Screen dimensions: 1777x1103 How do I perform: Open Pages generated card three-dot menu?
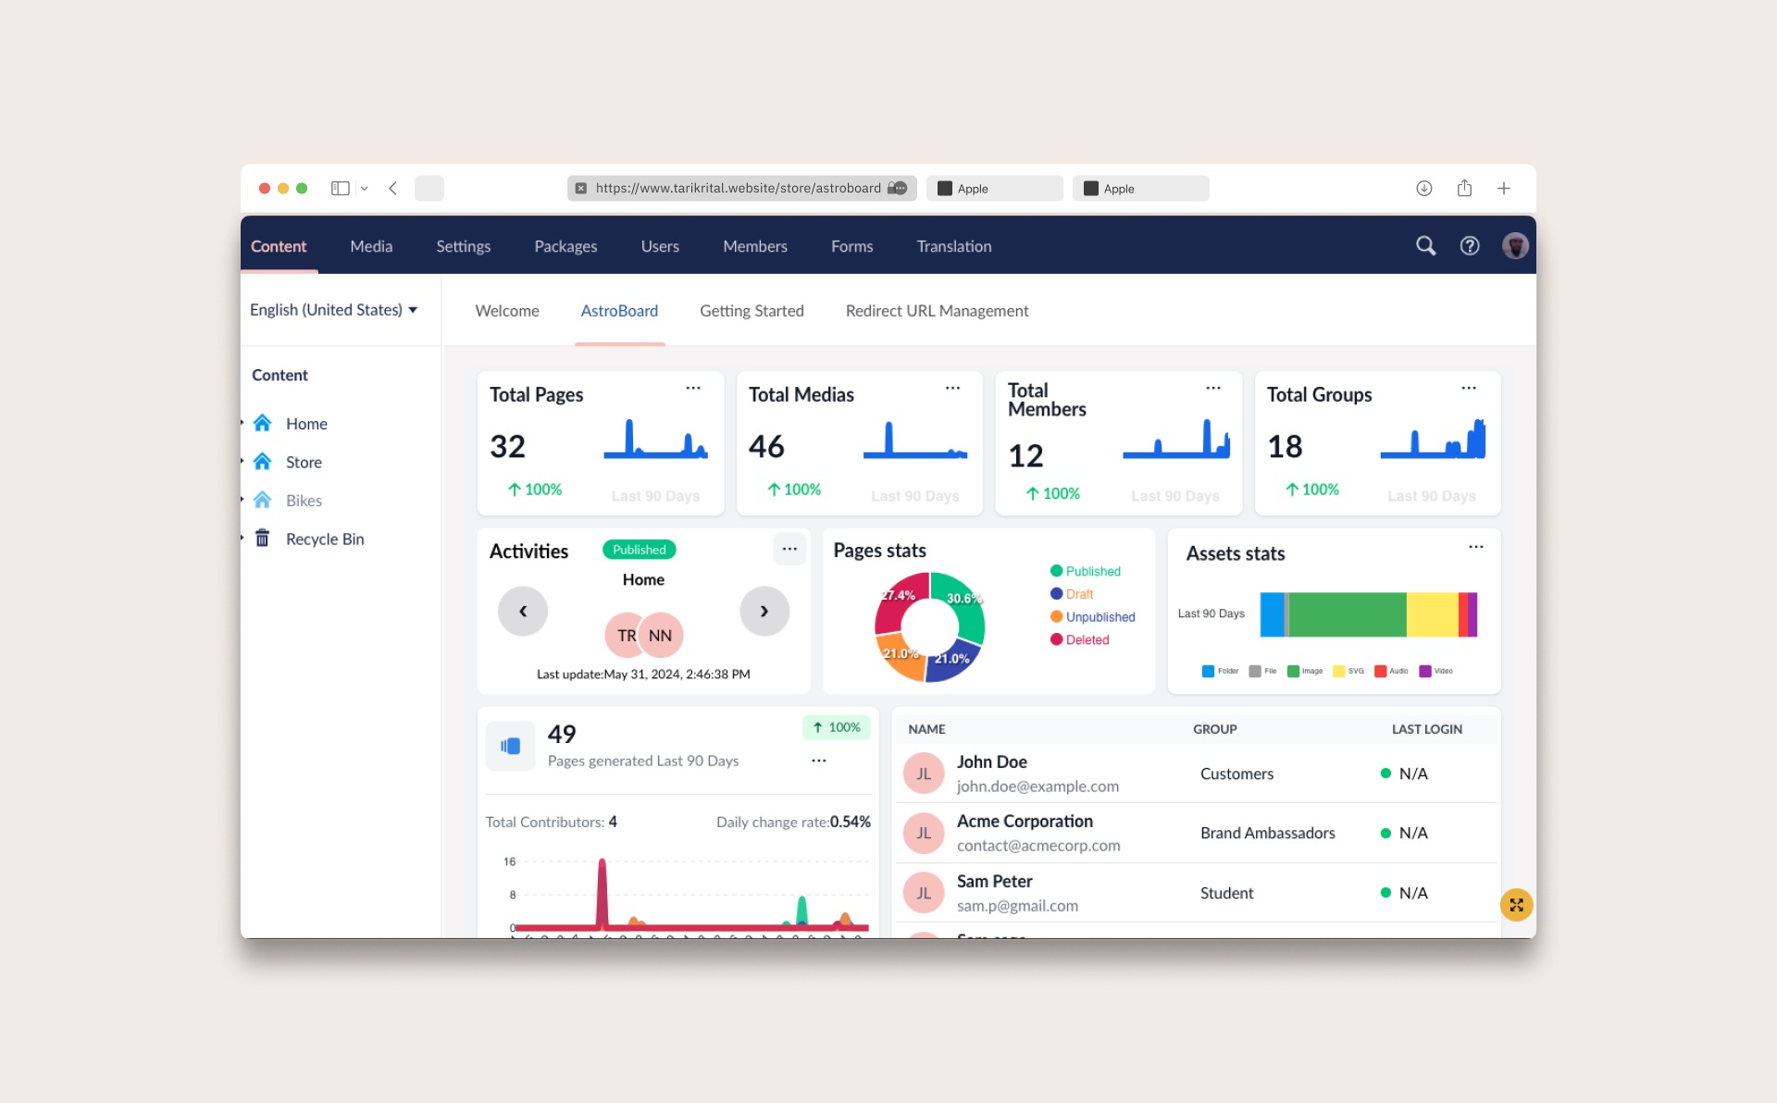819,761
